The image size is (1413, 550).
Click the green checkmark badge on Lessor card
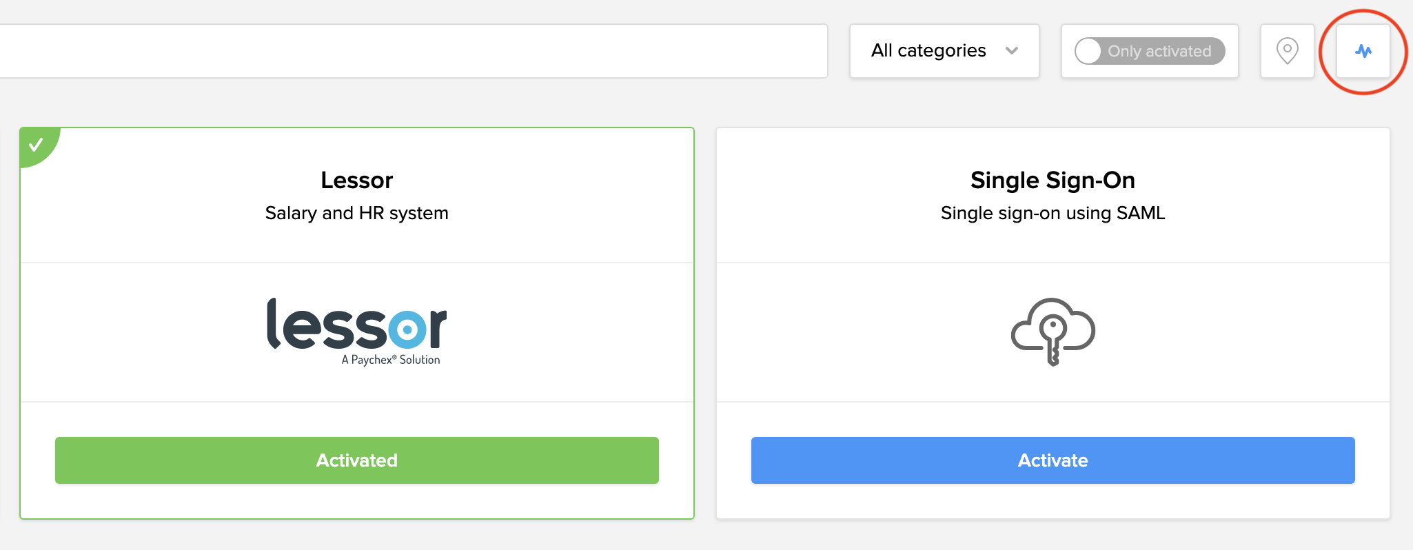[36, 144]
